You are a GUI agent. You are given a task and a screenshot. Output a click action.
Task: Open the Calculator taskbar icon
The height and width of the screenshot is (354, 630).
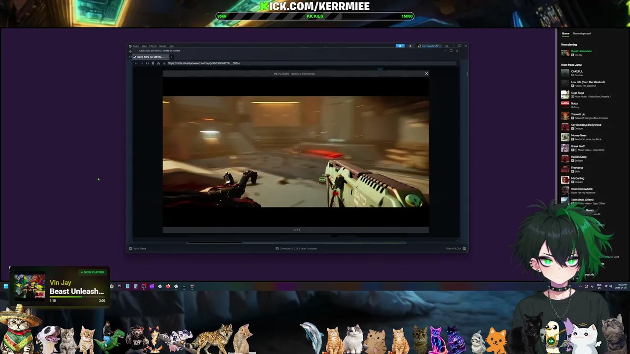(135, 286)
